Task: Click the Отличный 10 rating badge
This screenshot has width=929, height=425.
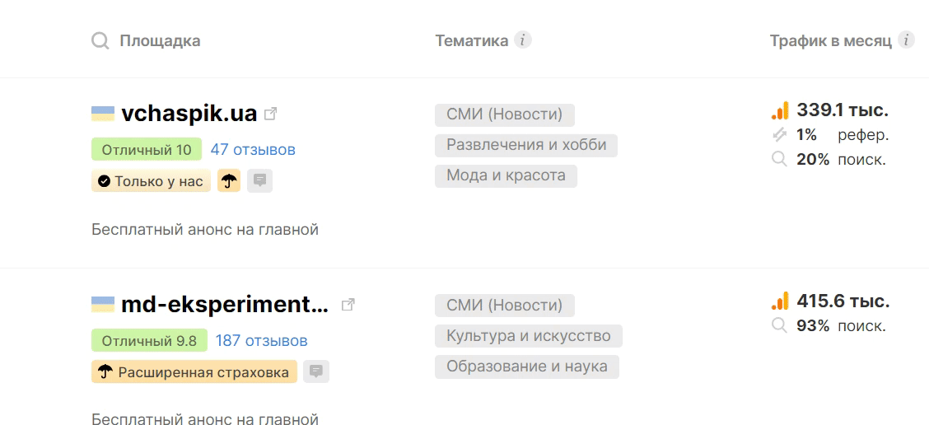Action: (x=146, y=150)
